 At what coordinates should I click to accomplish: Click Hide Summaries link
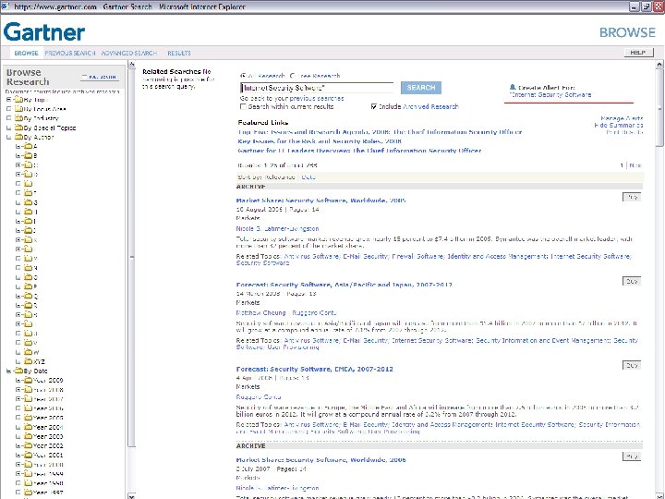coord(618,125)
